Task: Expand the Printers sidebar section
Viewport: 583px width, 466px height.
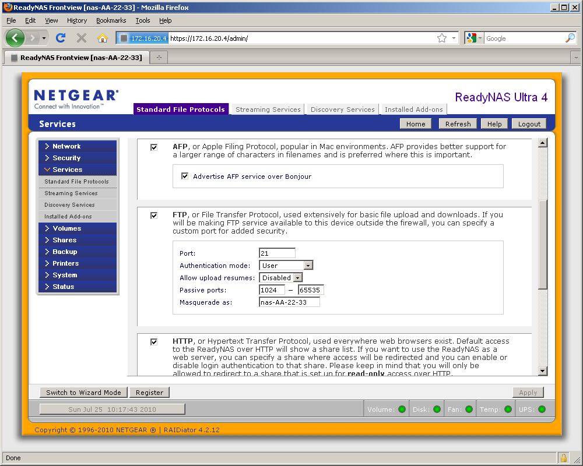Action: click(78, 263)
